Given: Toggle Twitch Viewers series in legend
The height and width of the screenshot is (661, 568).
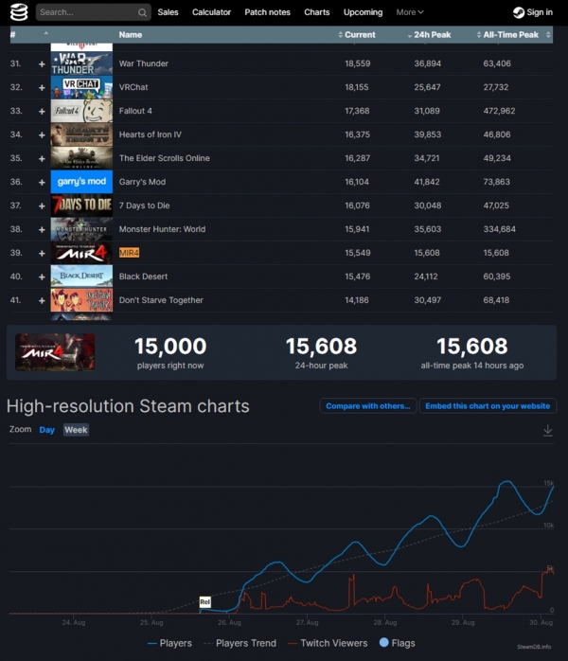Looking at the screenshot, I should click(x=326, y=643).
